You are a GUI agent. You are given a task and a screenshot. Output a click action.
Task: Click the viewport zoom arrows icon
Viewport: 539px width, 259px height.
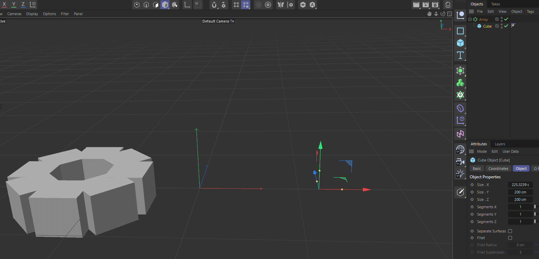(436, 14)
